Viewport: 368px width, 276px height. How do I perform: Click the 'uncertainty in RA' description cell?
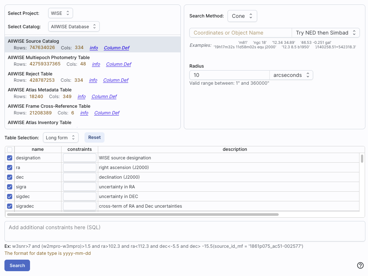click(229, 187)
